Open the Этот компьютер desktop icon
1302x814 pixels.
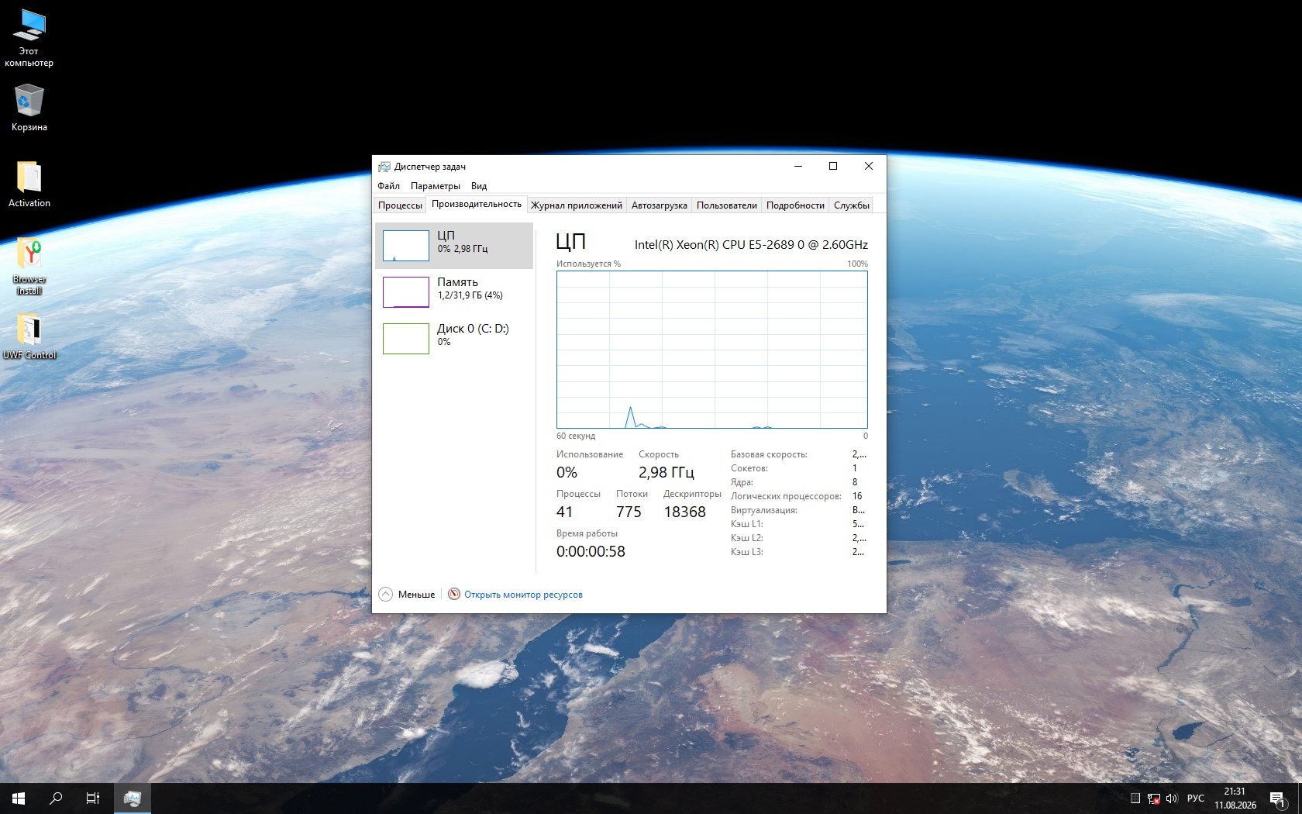point(29,38)
